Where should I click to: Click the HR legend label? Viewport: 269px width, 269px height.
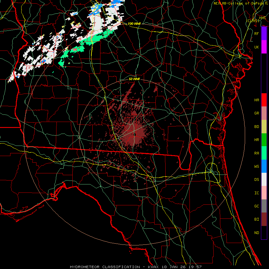click(256, 140)
